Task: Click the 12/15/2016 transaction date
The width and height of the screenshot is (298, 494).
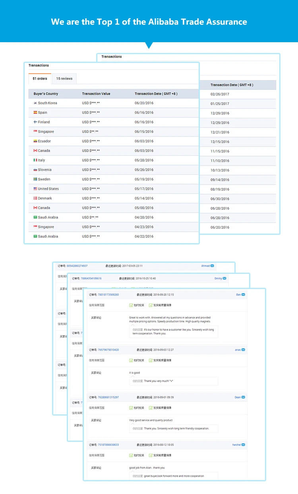Action: point(220,142)
